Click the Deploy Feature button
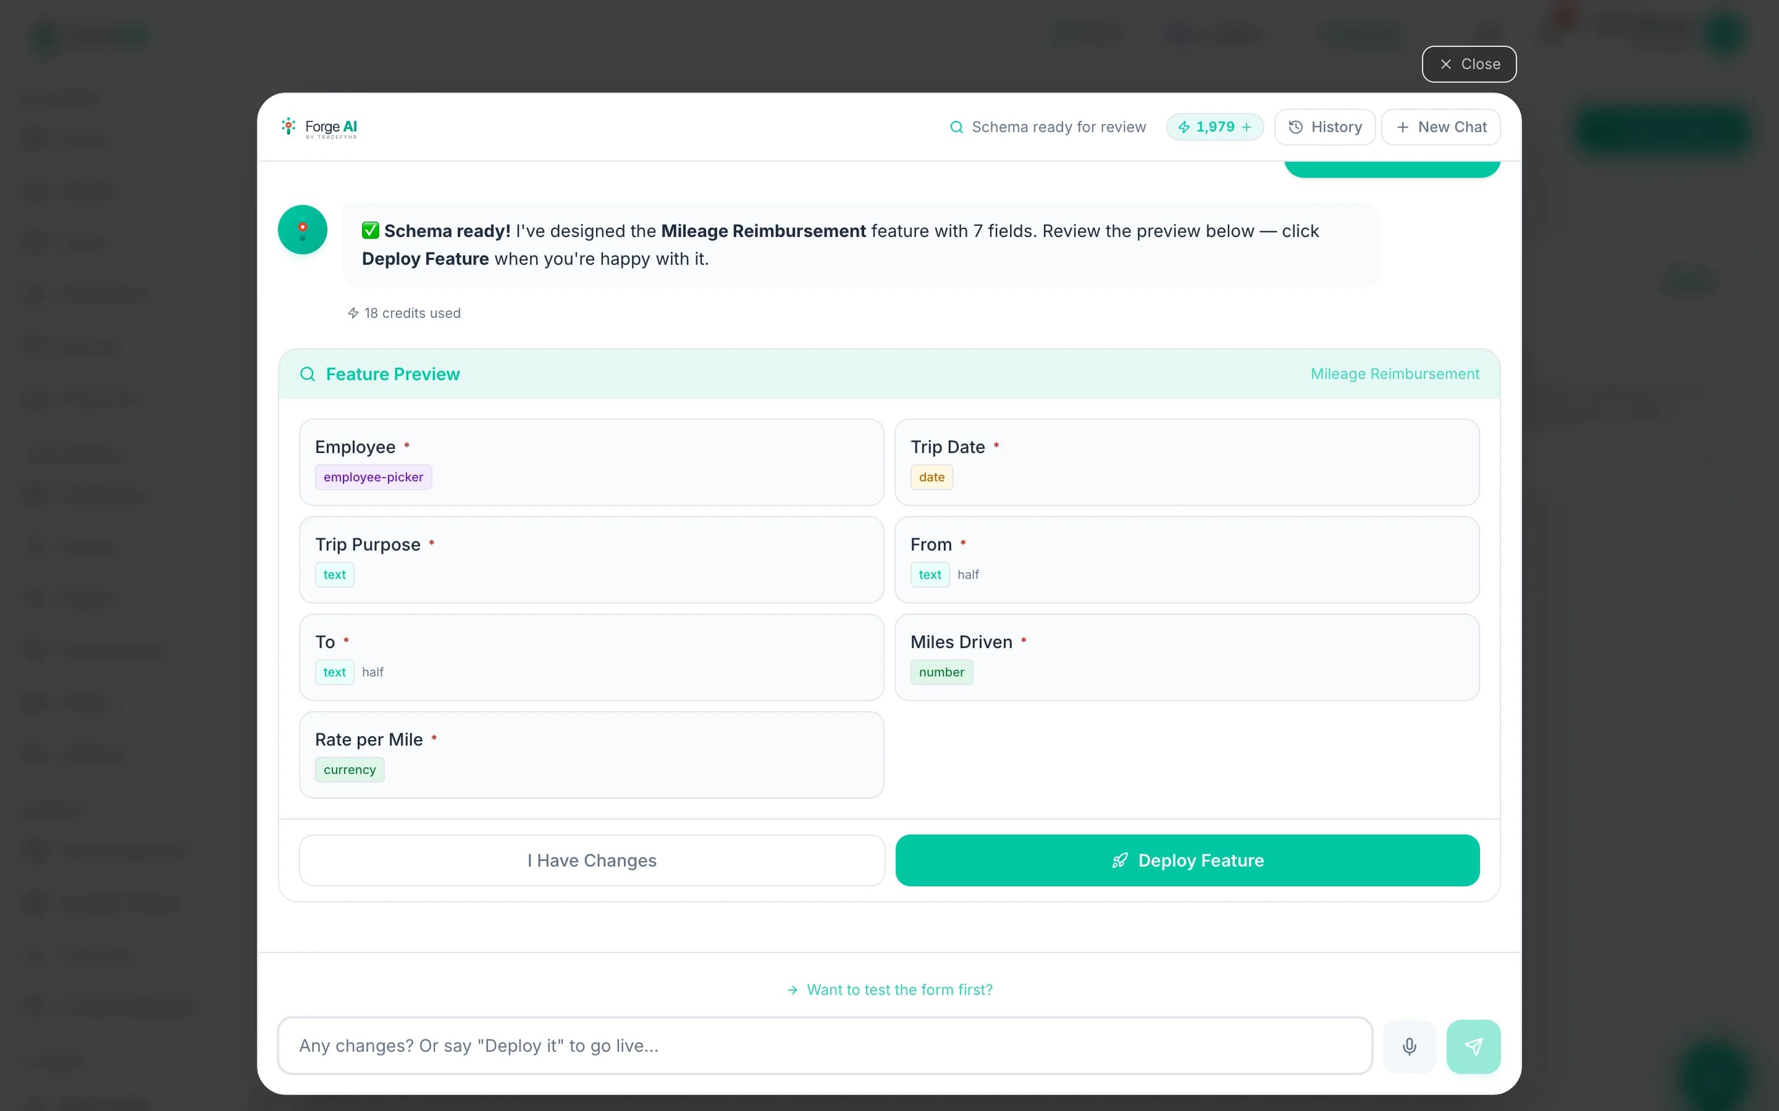The image size is (1779, 1111). tap(1187, 860)
